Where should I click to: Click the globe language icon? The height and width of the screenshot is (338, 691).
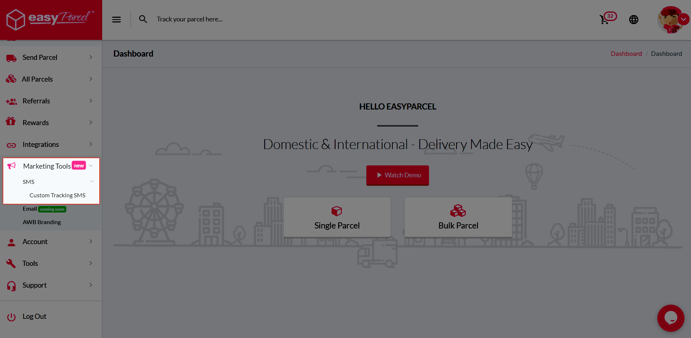(x=634, y=19)
